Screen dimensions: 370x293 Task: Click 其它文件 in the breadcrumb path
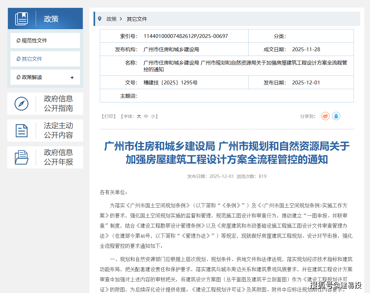[137, 19]
